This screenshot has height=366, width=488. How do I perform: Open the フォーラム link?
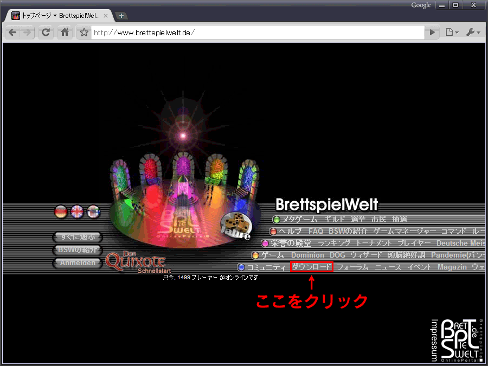pos(352,267)
